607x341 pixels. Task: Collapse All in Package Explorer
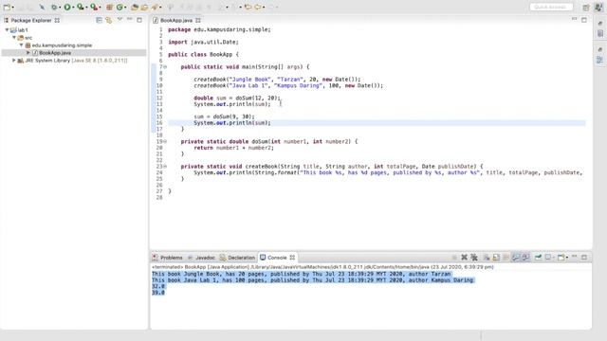tap(99, 20)
